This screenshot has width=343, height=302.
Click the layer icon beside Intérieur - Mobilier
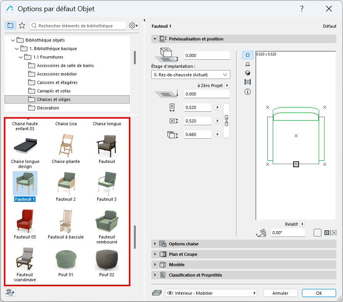[x=157, y=293]
